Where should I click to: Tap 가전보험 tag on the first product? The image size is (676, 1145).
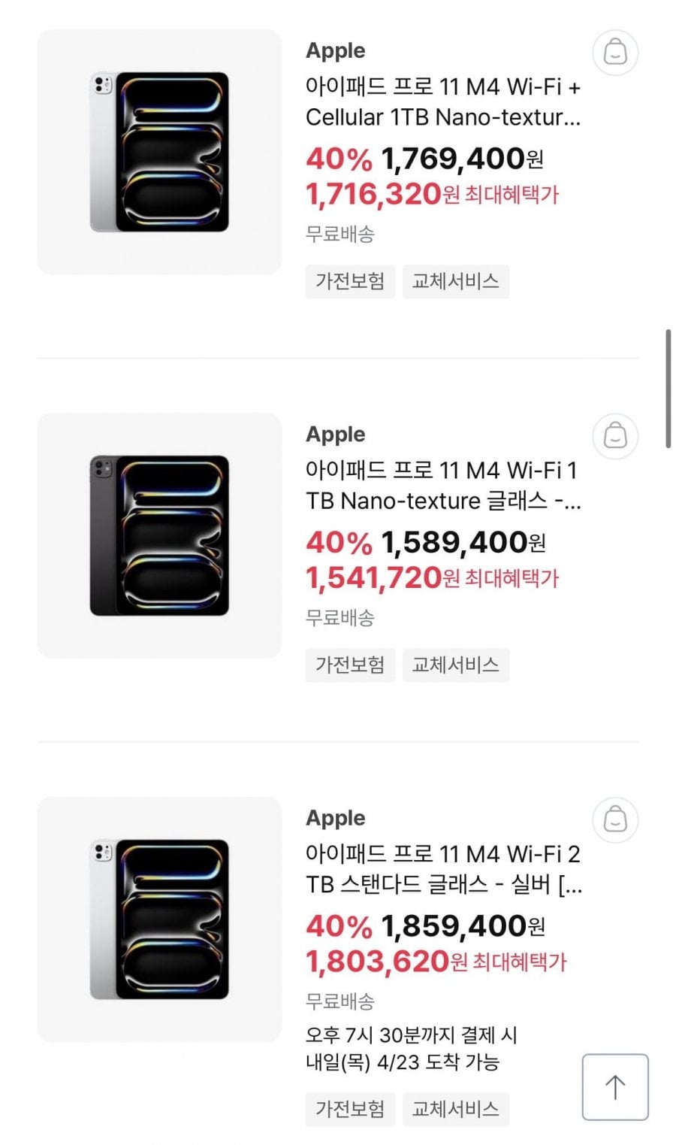(x=350, y=281)
